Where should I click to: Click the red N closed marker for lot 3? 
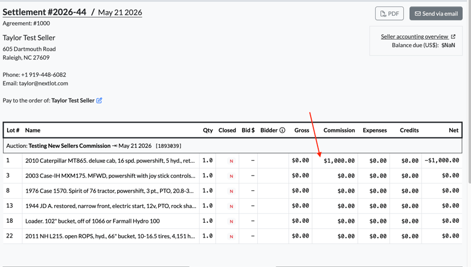point(231,176)
